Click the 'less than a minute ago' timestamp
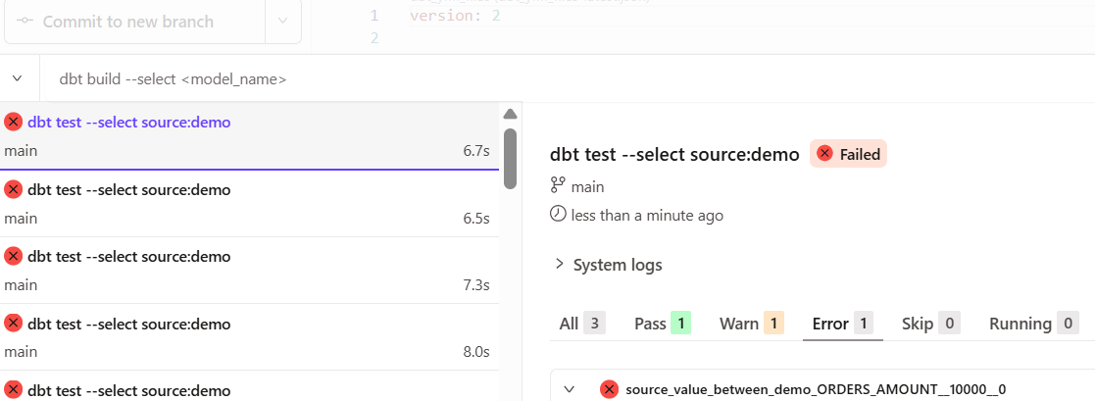The image size is (1095, 401). click(x=647, y=215)
